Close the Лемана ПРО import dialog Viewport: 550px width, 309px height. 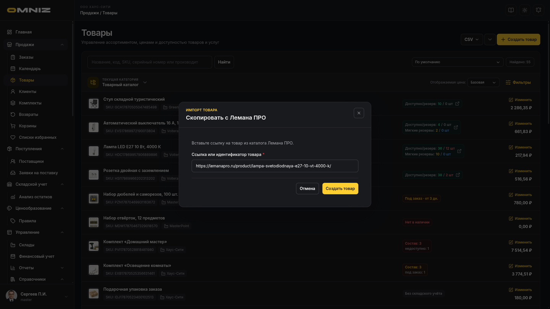359,113
